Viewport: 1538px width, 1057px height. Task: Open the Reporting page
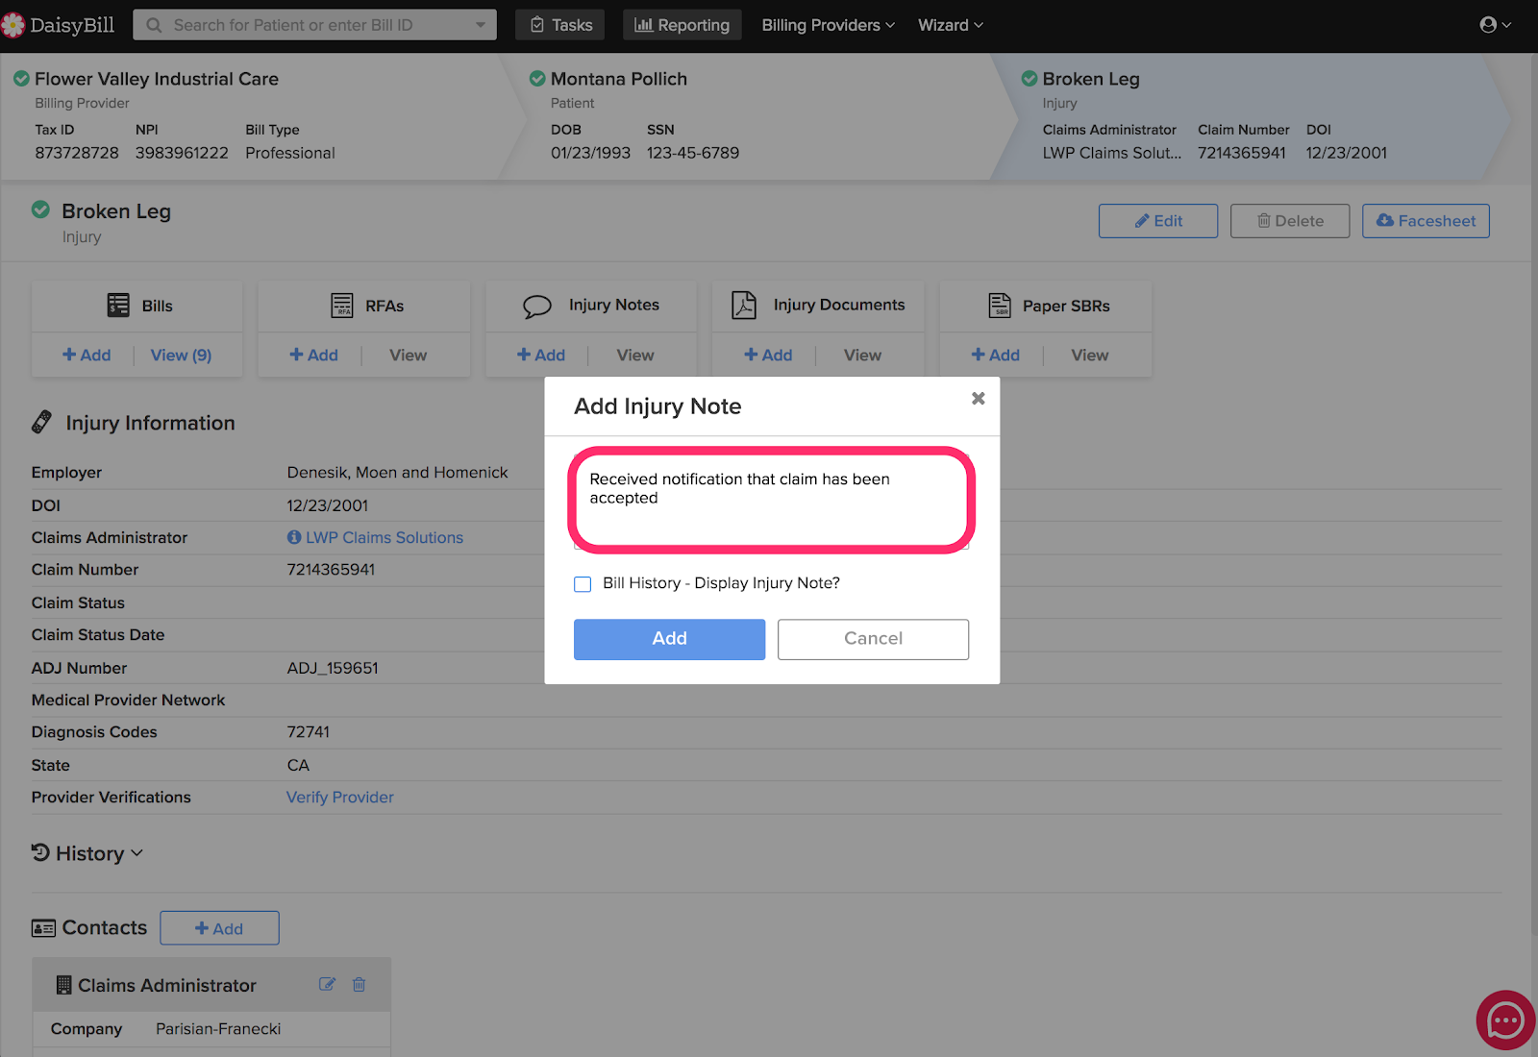[x=682, y=25]
